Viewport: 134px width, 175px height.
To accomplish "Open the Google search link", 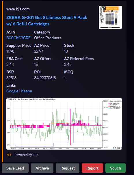I will pyautogui.click(x=12, y=91).
